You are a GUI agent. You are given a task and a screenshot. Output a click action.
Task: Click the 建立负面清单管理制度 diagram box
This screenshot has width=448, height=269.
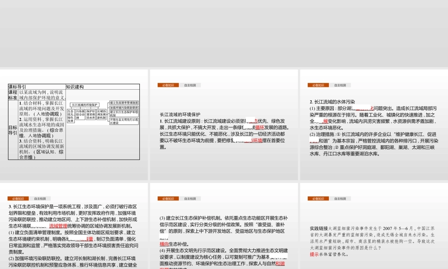tap(124, 103)
